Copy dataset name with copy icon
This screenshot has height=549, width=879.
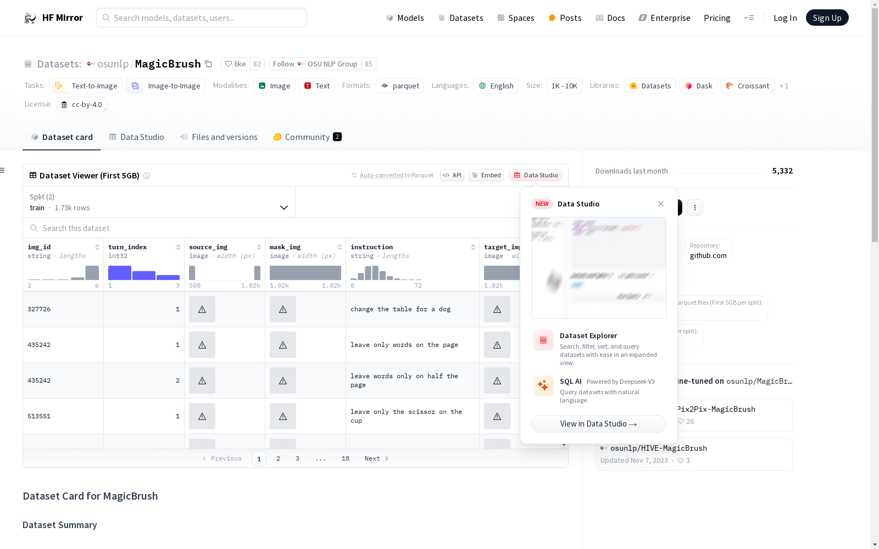click(x=208, y=64)
